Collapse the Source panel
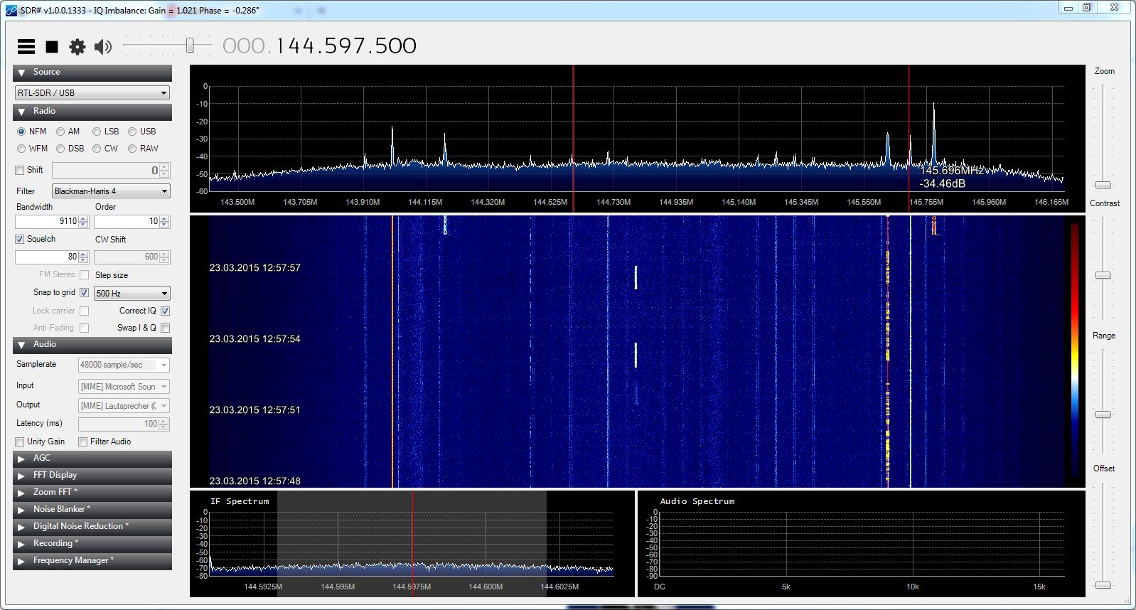 [92, 73]
